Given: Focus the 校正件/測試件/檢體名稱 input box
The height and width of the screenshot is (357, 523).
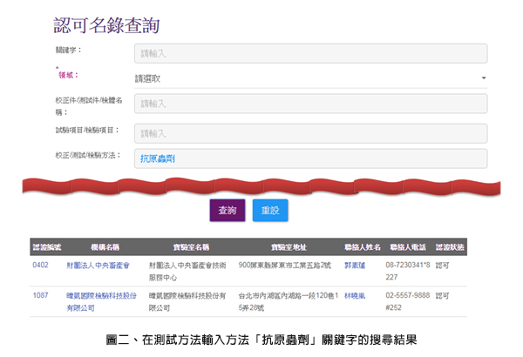Looking at the screenshot, I should 310,104.
